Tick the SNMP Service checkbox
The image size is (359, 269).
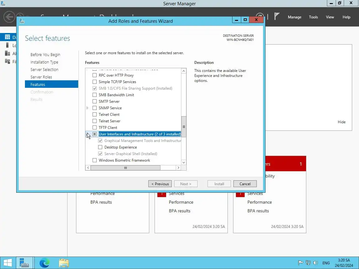(94, 108)
